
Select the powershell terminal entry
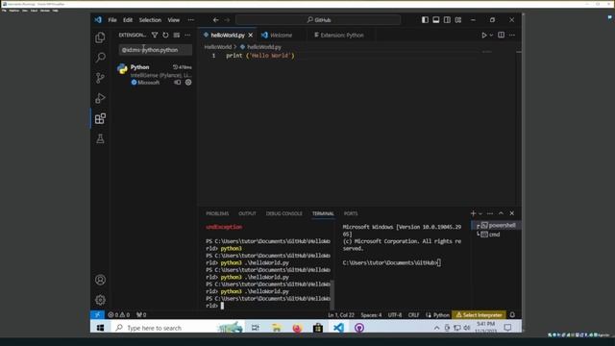[x=496, y=225]
